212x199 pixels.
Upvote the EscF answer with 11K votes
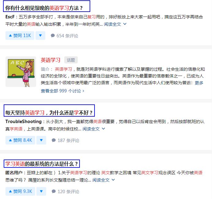click(x=20, y=36)
